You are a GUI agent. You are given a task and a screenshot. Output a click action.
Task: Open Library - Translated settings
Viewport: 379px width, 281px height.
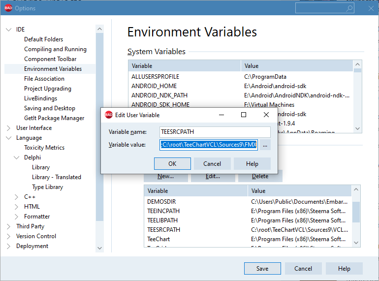click(x=56, y=177)
